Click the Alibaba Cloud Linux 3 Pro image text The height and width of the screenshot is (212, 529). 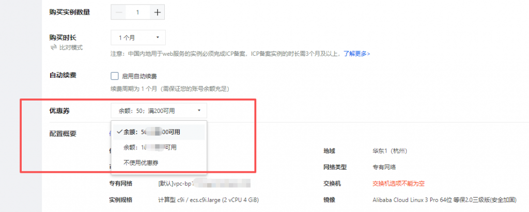[x=444, y=200]
